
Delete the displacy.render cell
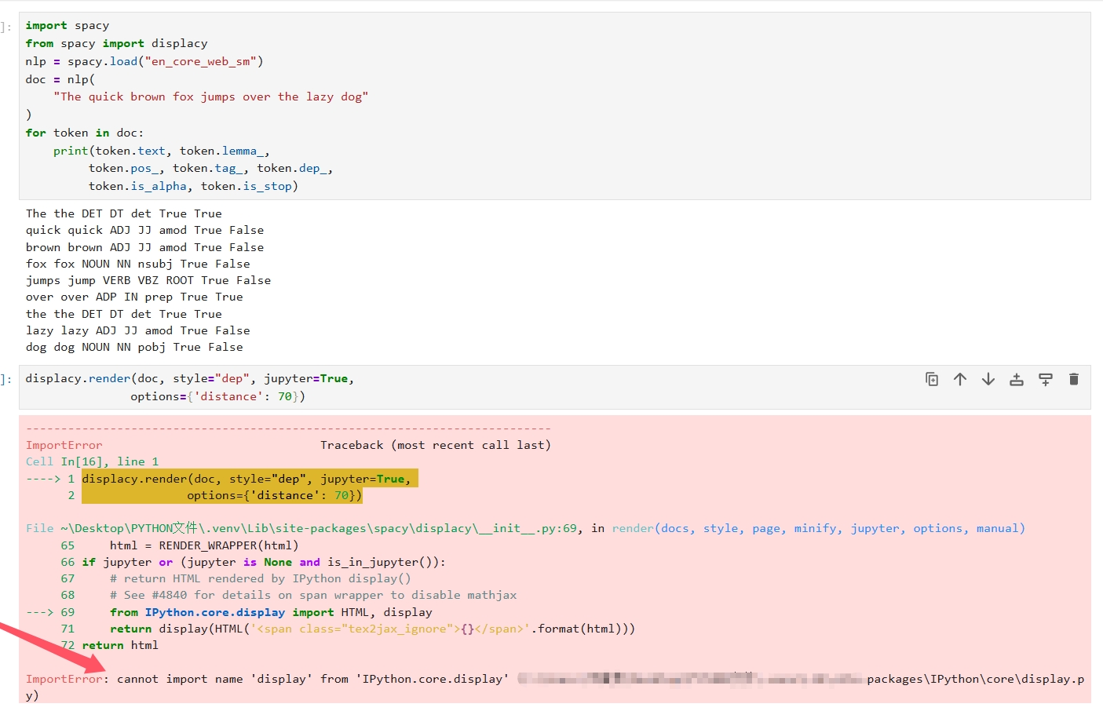[1074, 379]
